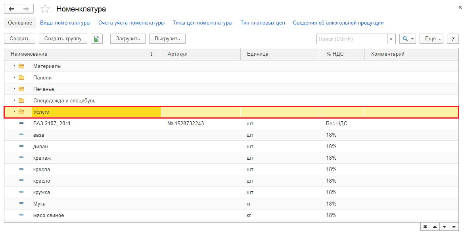Image resolution: width=464 pixels, height=234 pixels.
Task: Switch to Виды номенклатуры tab
Action: pos(65,23)
